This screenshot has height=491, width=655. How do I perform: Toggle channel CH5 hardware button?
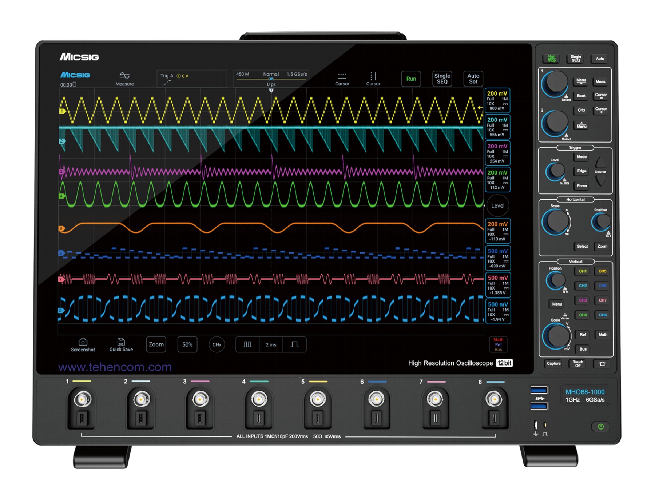[x=602, y=271]
